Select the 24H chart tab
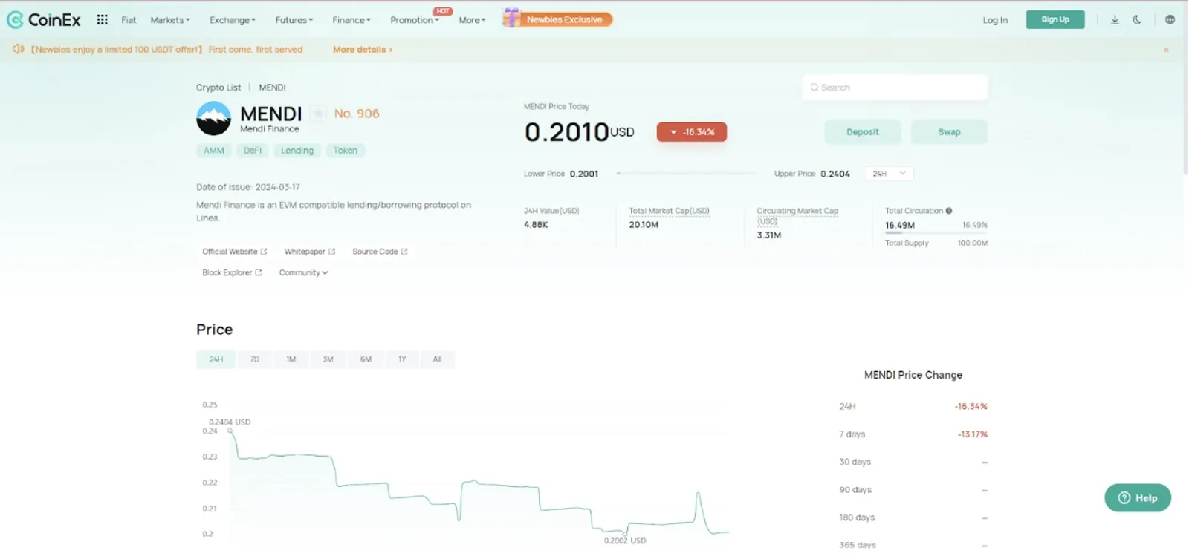 pos(216,359)
